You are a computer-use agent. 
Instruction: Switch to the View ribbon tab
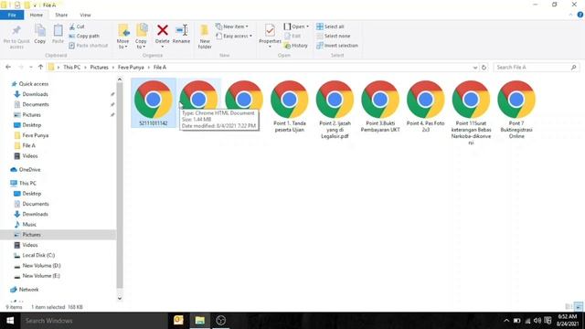[85, 15]
